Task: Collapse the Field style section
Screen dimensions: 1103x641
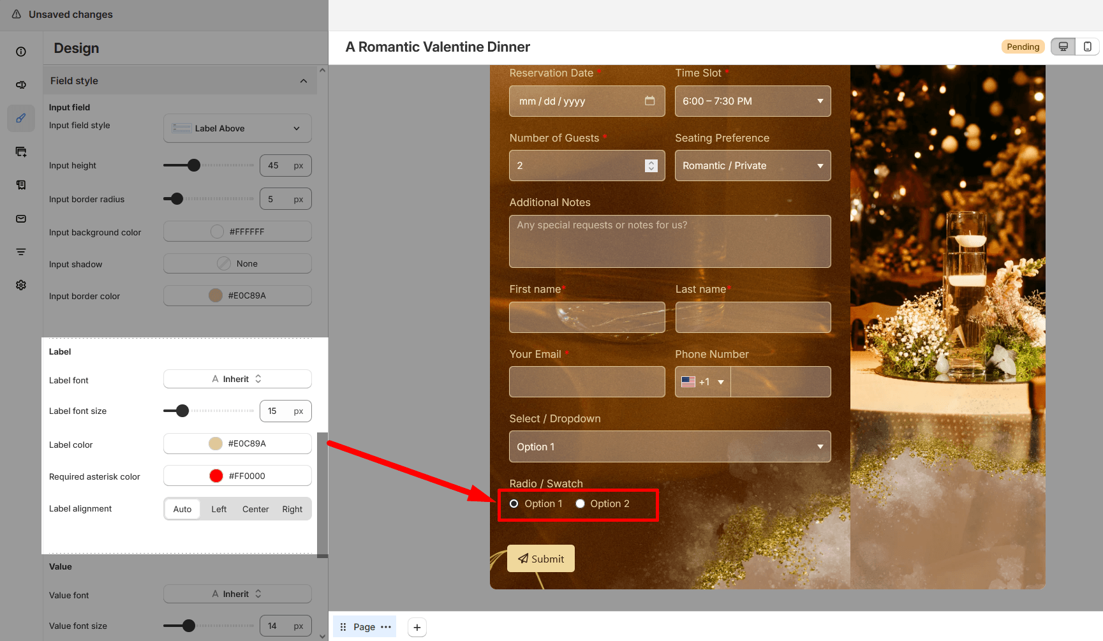Action: (x=304, y=81)
